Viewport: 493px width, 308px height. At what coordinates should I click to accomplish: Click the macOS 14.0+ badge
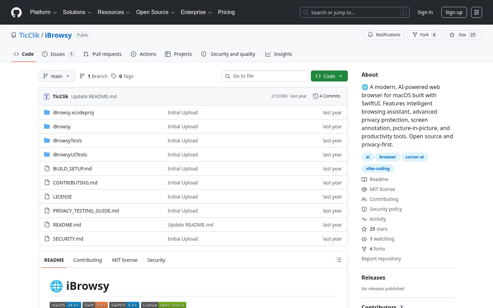click(65, 305)
